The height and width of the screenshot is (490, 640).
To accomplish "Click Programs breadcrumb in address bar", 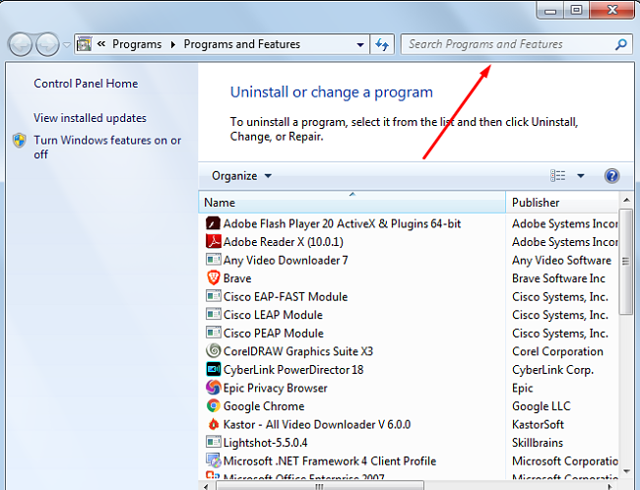I will 137,44.
